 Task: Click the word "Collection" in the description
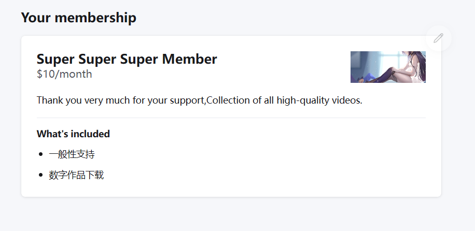(x=228, y=100)
